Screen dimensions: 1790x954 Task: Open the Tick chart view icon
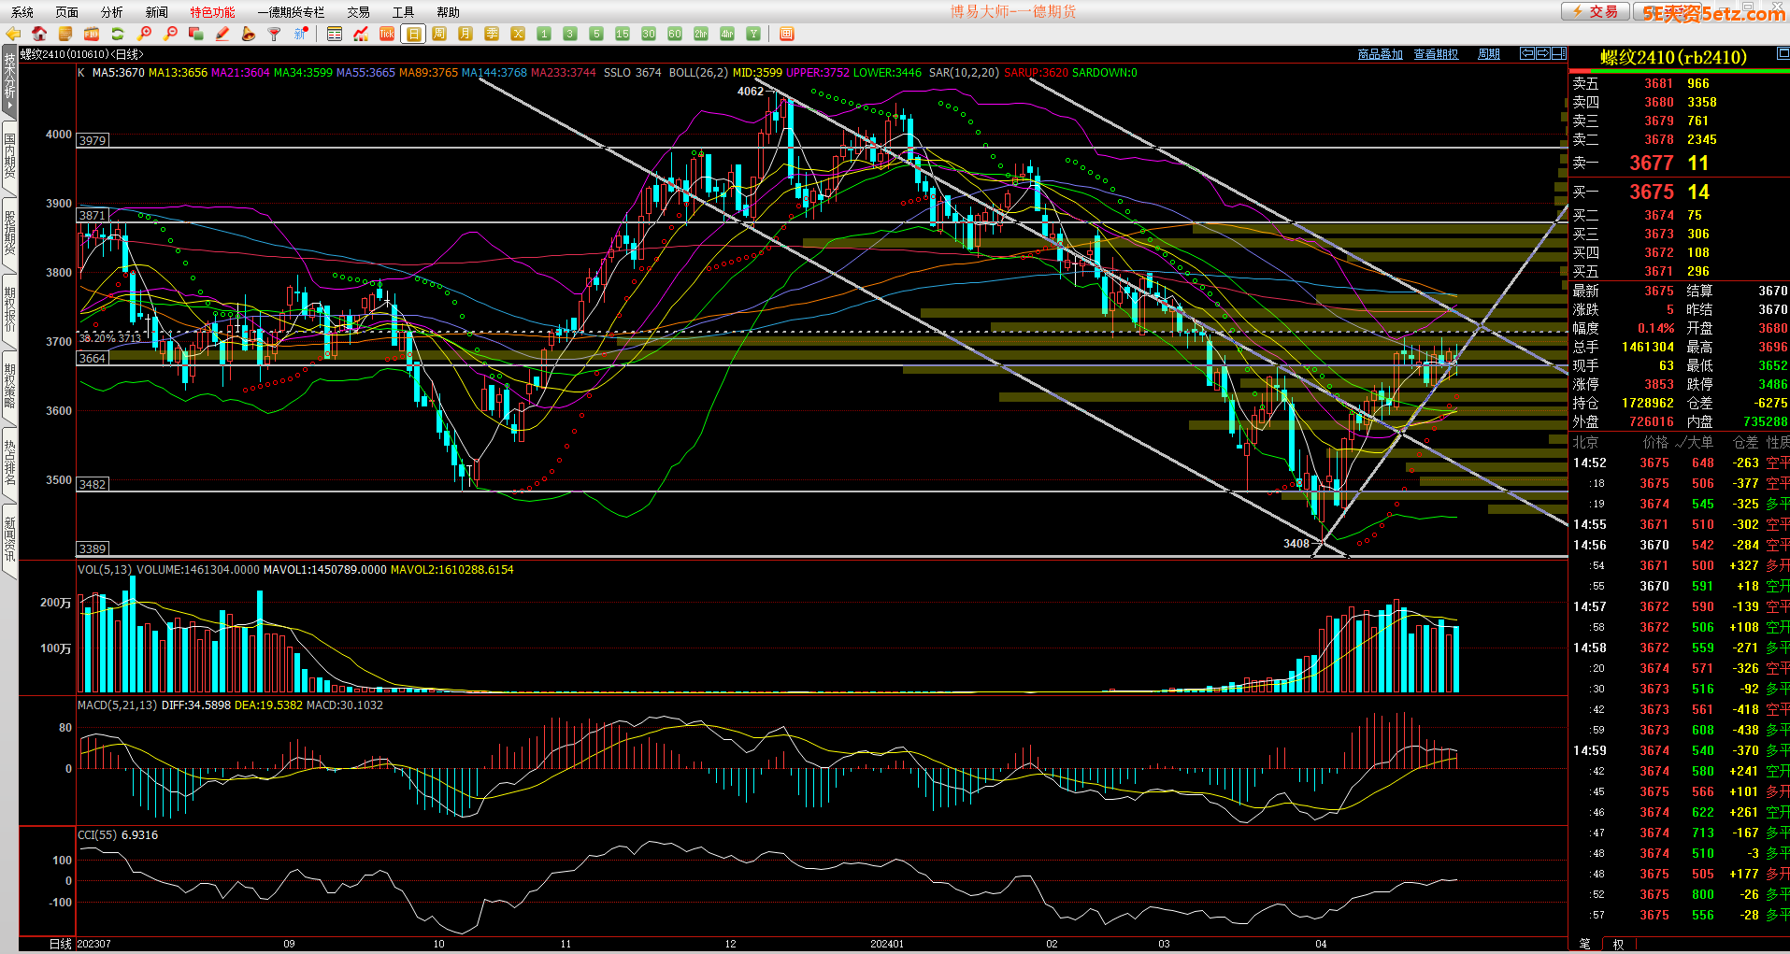tap(387, 35)
